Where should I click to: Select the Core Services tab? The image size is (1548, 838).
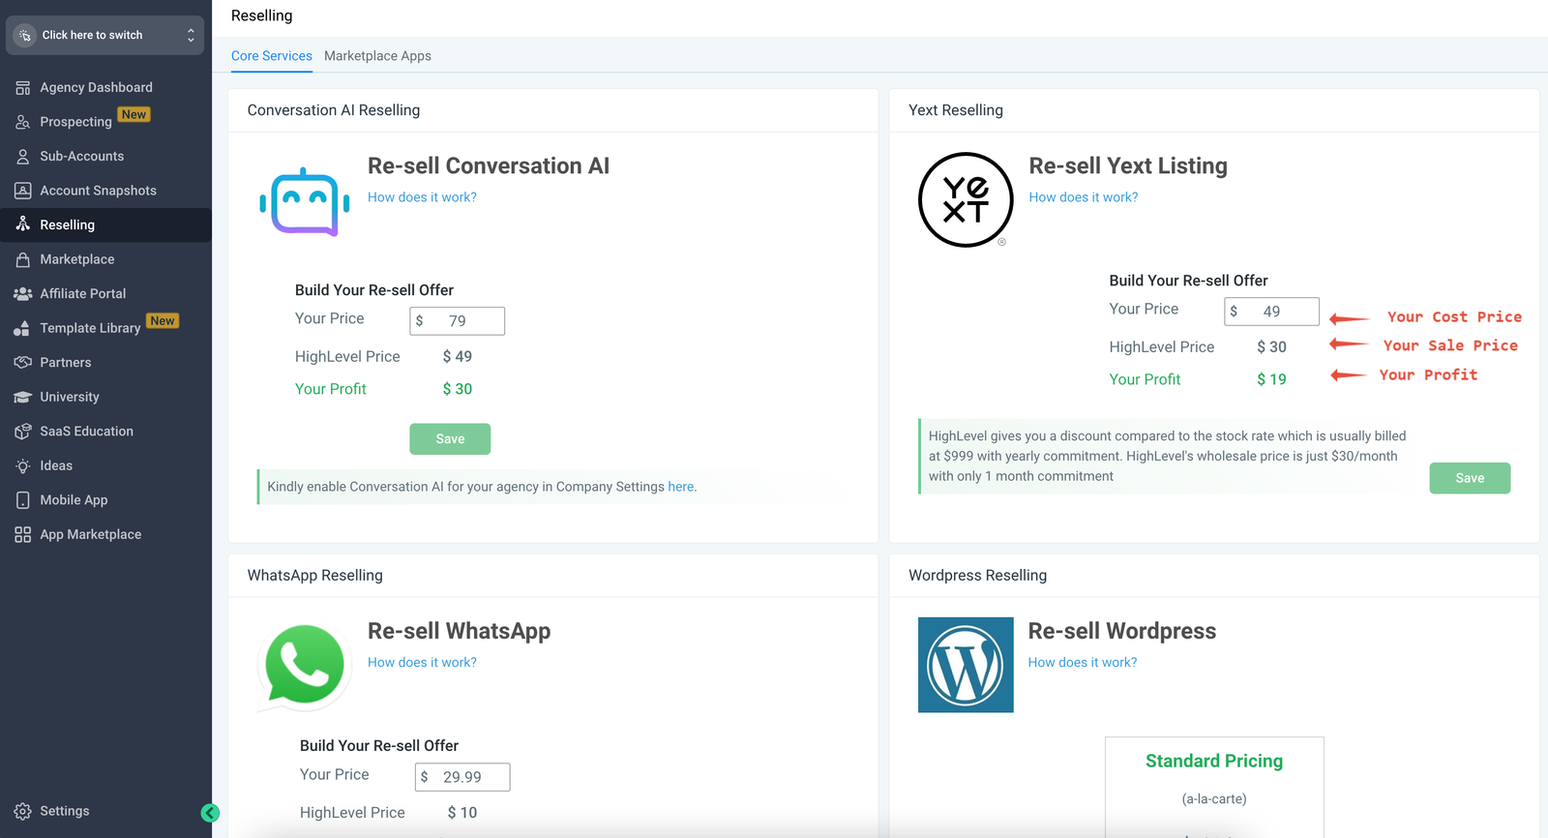point(272,56)
